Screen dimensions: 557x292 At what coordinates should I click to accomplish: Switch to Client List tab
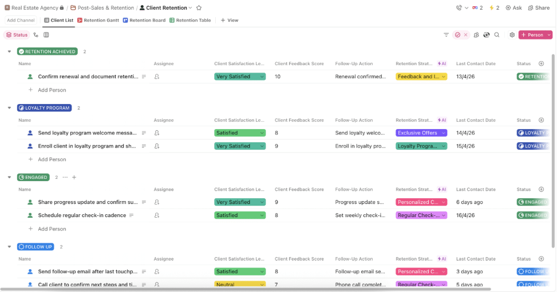(58, 20)
